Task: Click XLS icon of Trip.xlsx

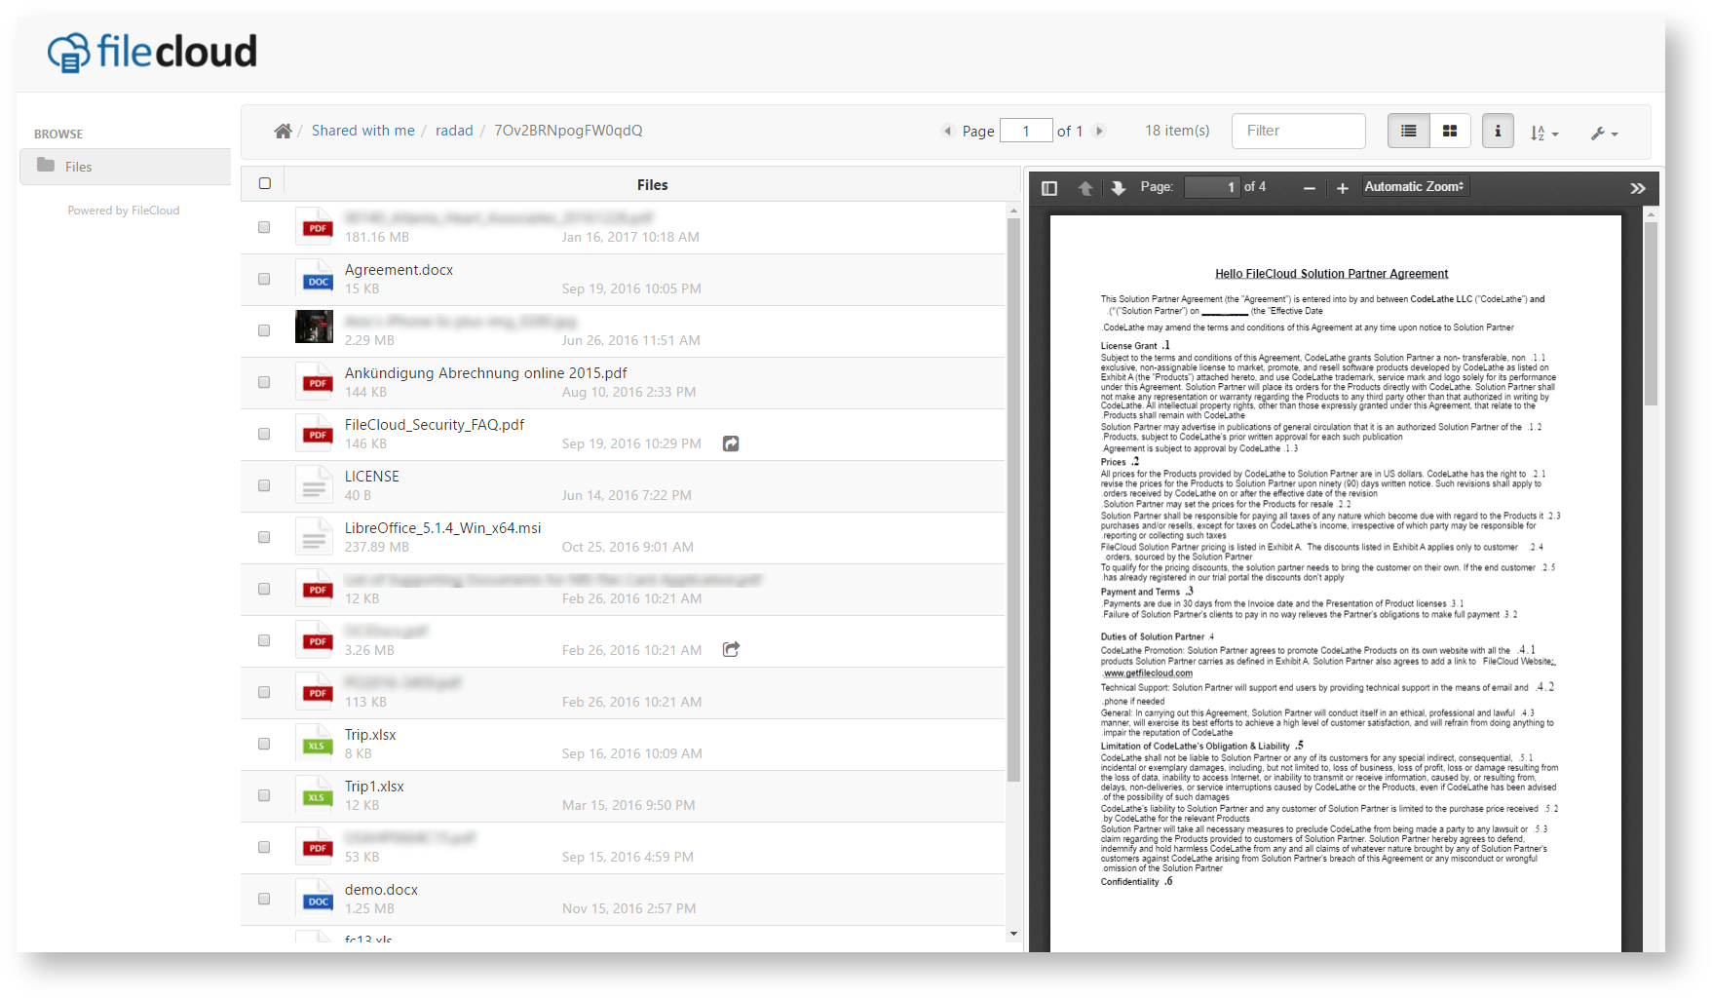Action: pos(315,744)
